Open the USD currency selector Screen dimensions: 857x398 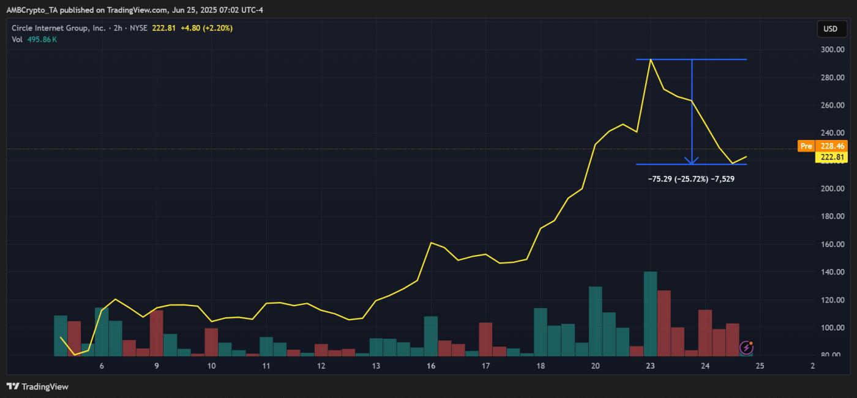click(831, 28)
